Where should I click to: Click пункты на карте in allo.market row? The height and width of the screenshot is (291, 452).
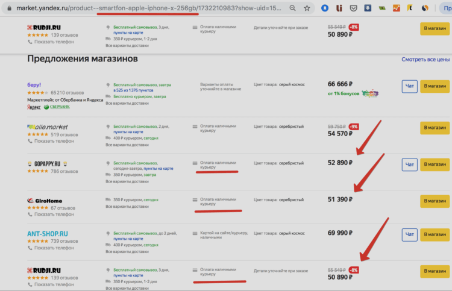[x=128, y=132]
